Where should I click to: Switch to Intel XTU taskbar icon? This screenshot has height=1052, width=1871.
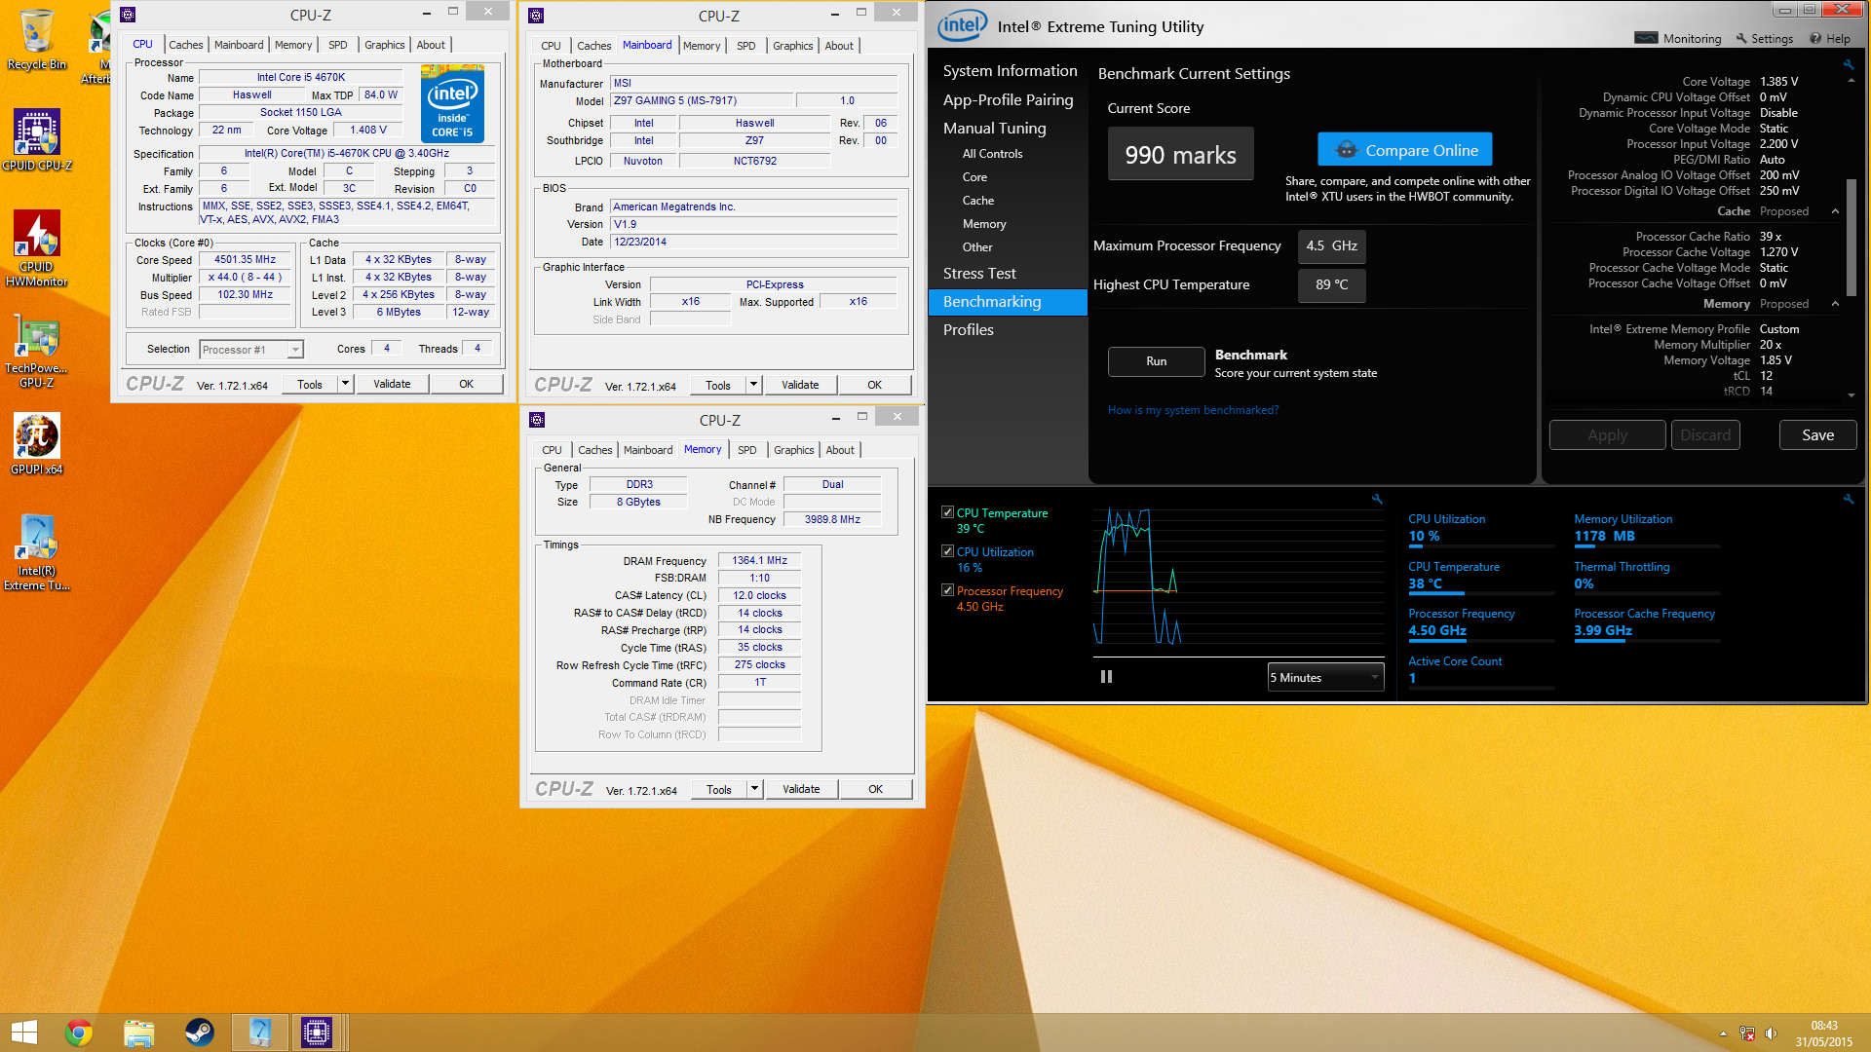click(259, 1033)
